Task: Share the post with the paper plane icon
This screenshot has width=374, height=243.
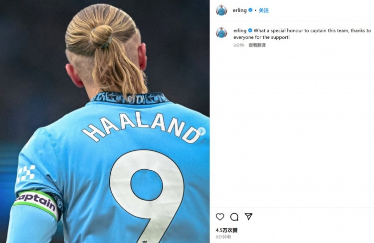Action: [248, 216]
